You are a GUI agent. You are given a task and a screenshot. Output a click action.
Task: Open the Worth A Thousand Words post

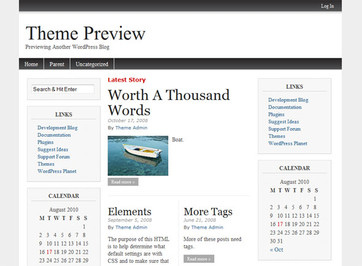tap(169, 102)
